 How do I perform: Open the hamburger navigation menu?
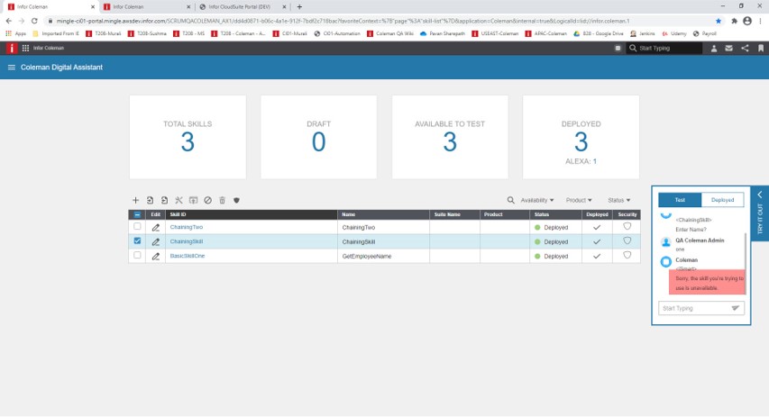click(x=12, y=68)
